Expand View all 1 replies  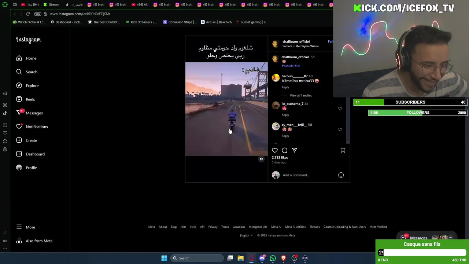pyautogui.click(x=301, y=95)
